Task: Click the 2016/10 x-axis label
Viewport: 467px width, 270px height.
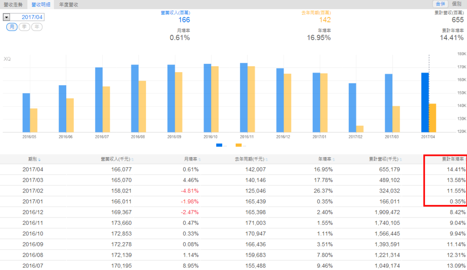Action: (x=210, y=137)
